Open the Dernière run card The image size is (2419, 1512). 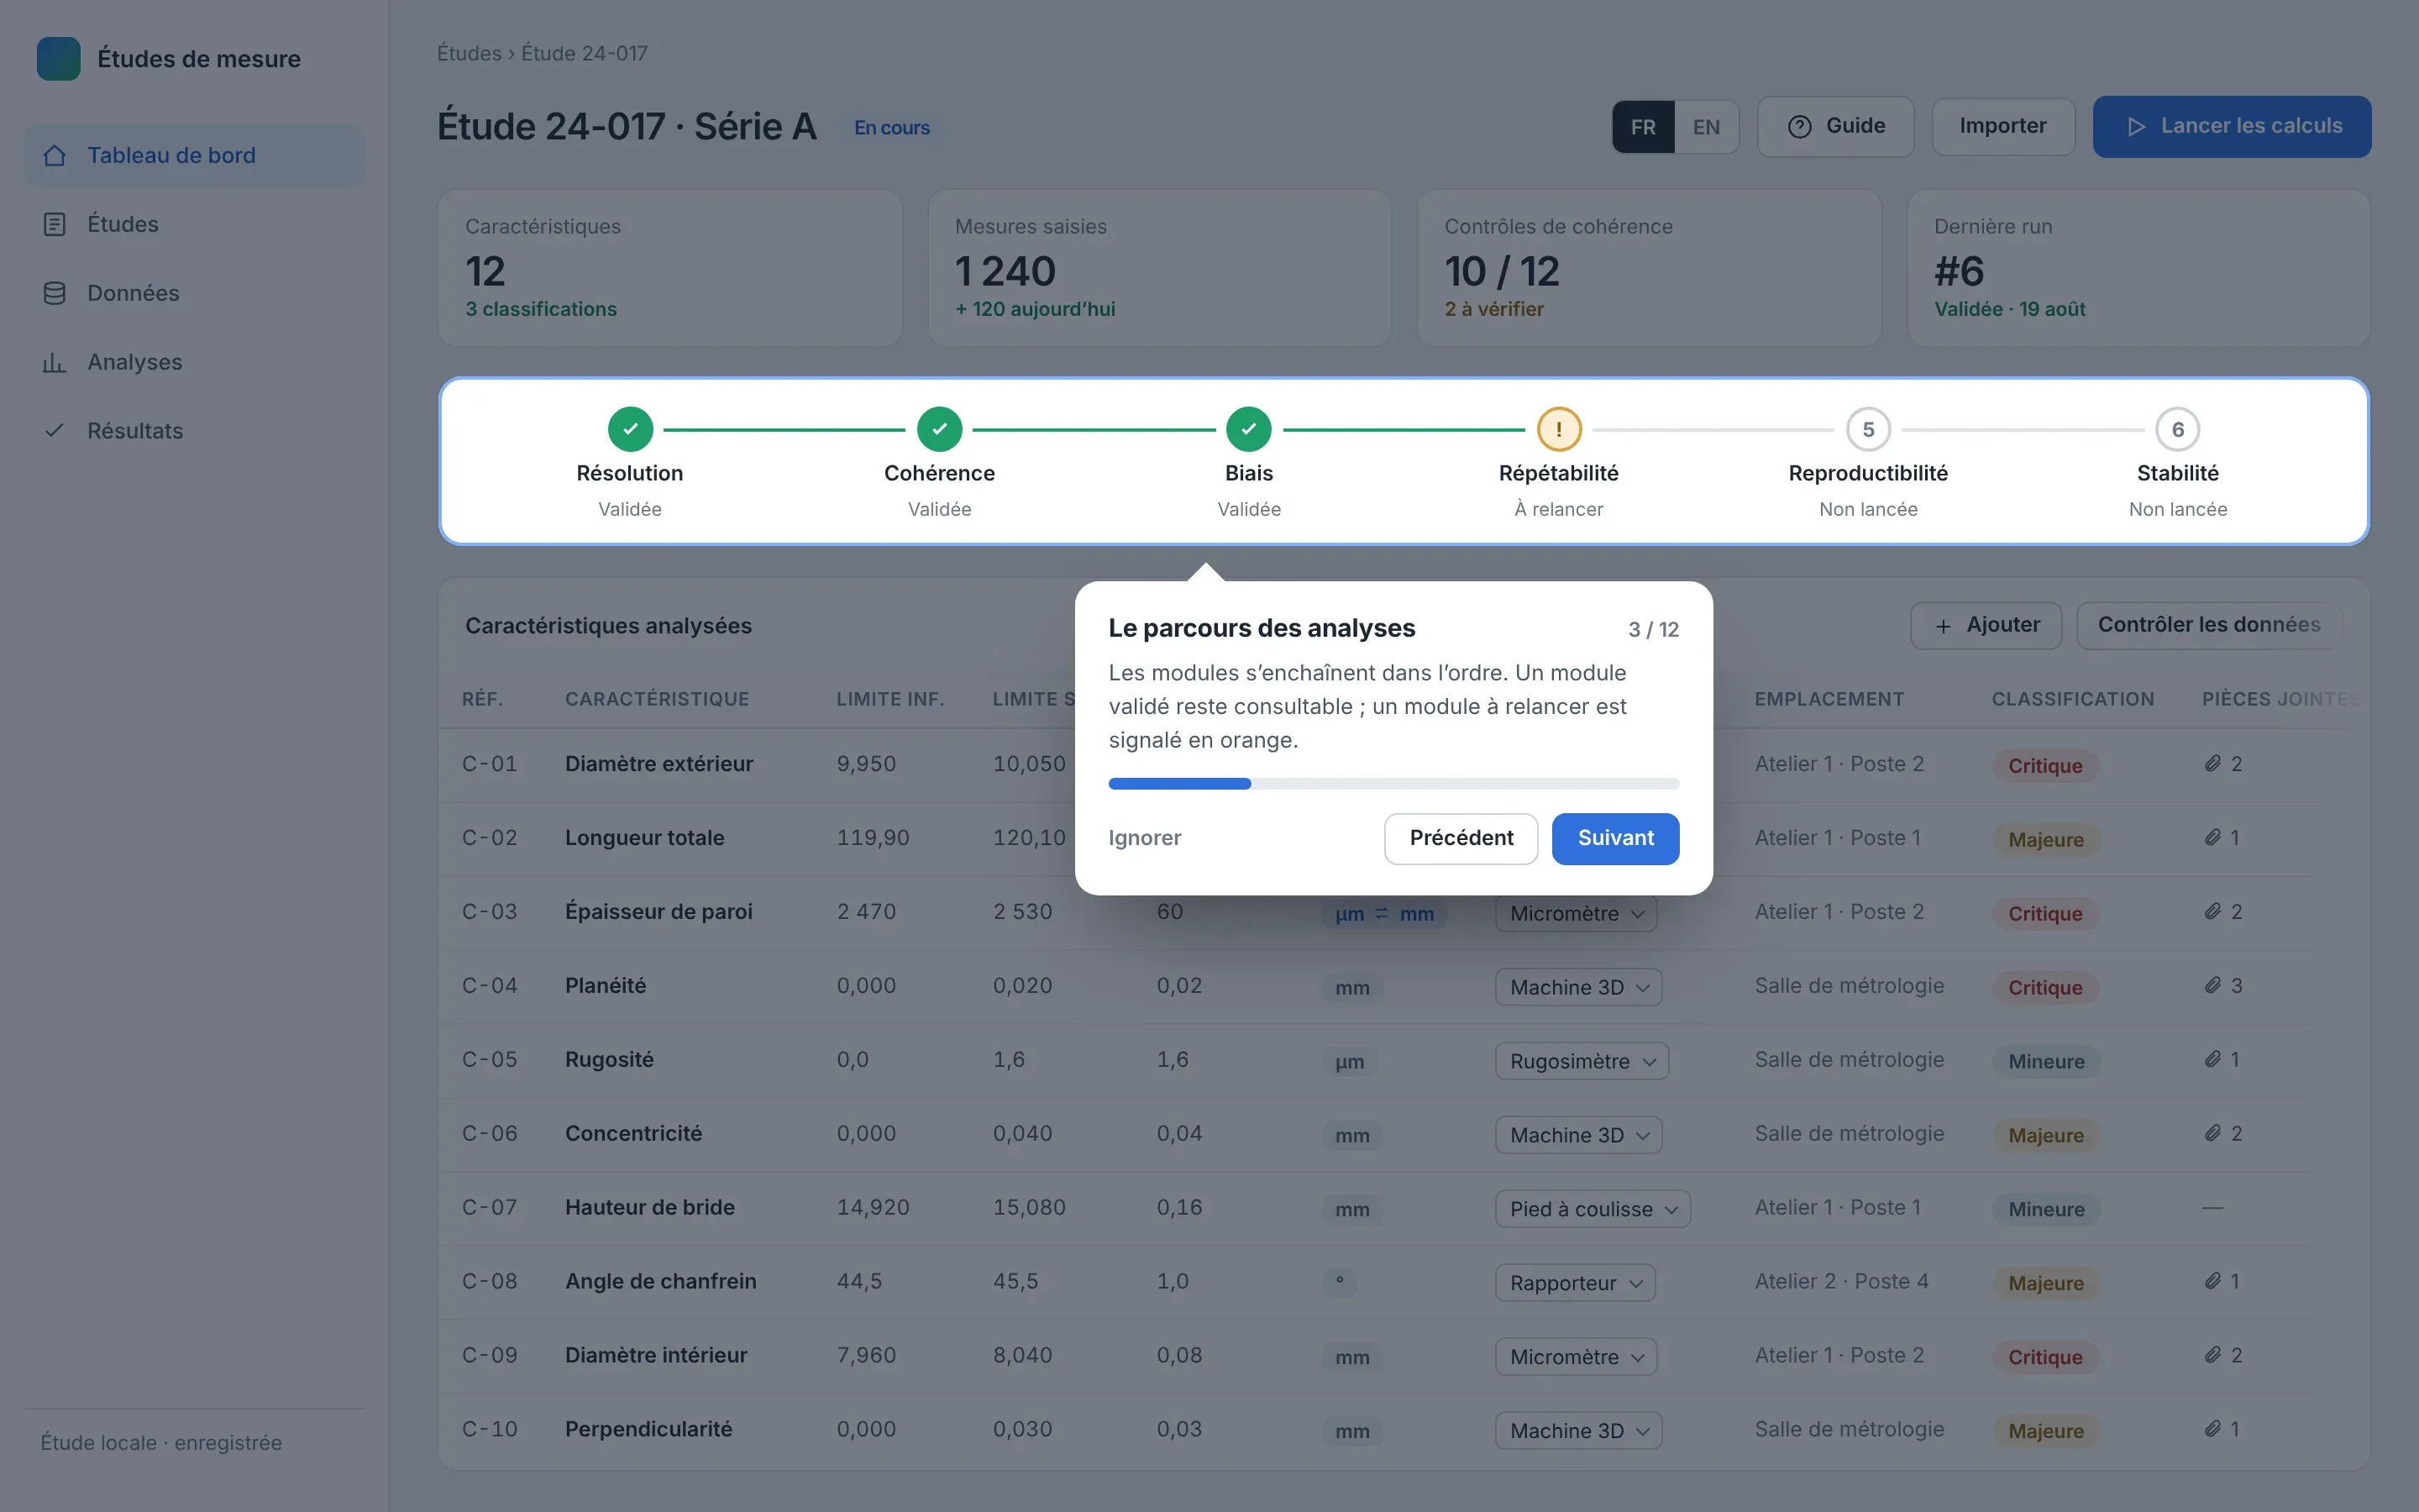[2138, 268]
